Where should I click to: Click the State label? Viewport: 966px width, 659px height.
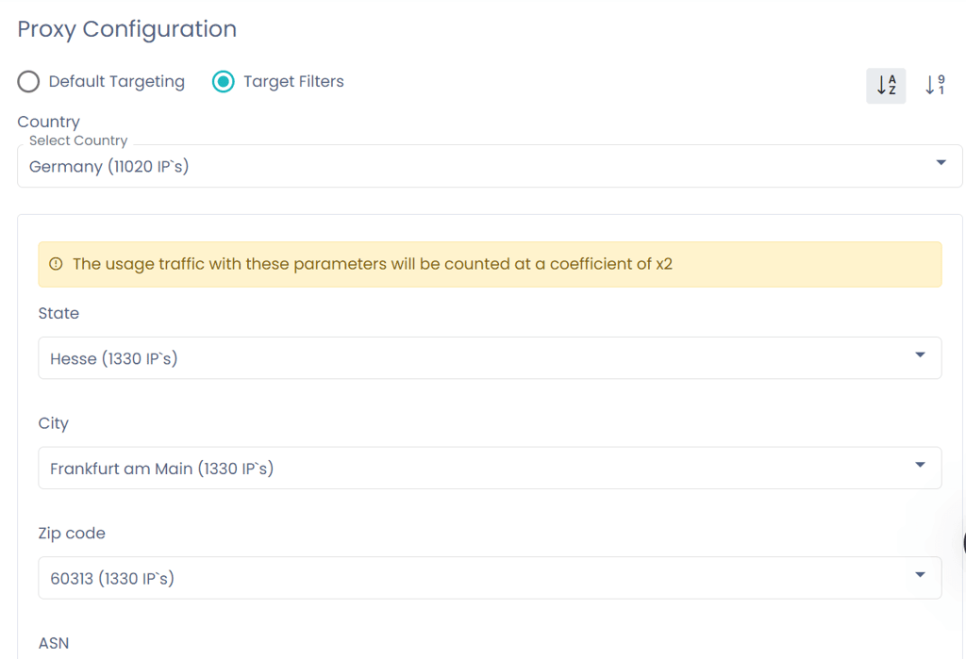point(58,313)
